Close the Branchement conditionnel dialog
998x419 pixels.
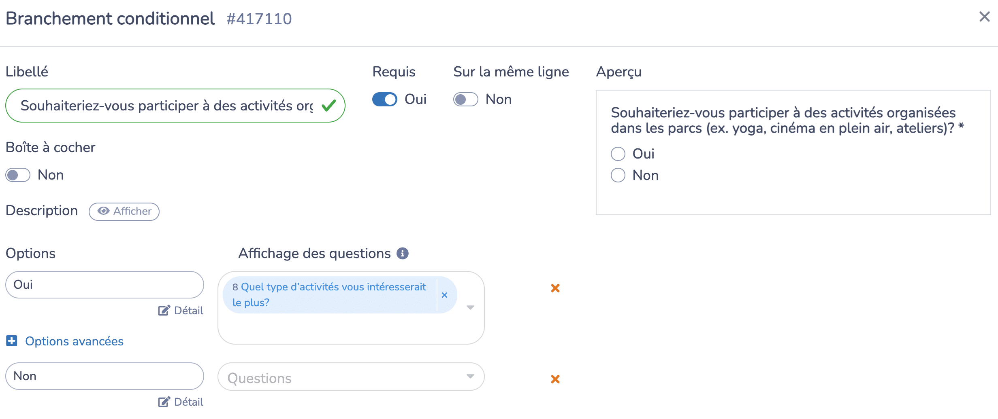[984, 17]
